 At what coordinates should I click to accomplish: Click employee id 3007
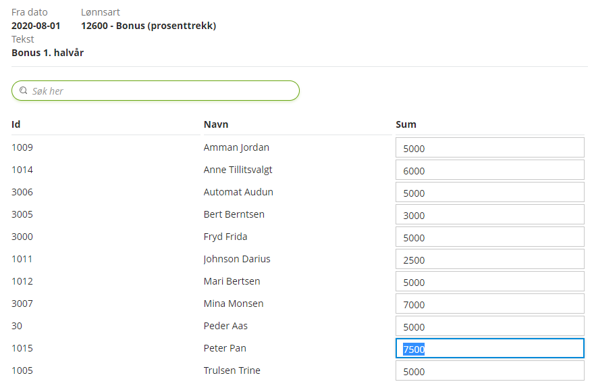tap(22, 304)
